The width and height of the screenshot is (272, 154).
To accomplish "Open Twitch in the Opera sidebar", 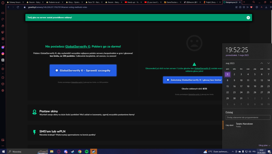I will point(3,32).
